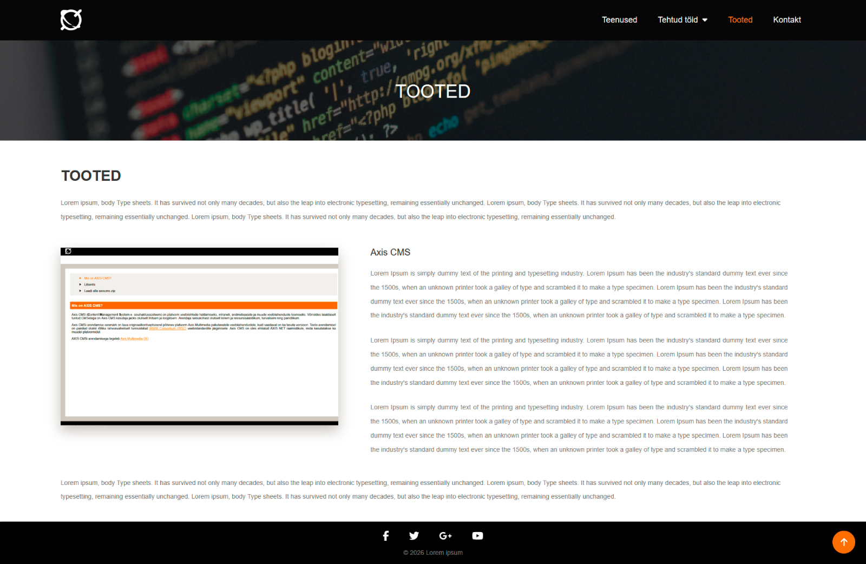
Task: Click the © 2026 Lorem ipsum footer text
Action: 433,553
